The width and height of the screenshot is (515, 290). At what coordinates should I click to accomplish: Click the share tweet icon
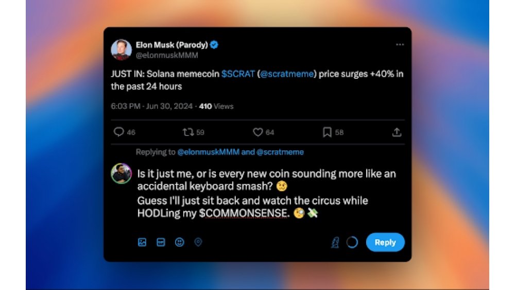(x=397, y=132)
